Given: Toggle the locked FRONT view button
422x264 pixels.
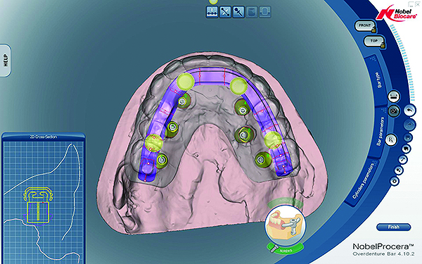Looking at the screenshot, I should (x=366, y=26).
